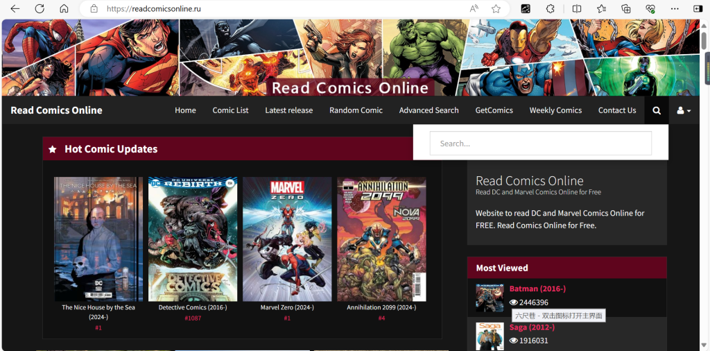Click the page vertical scrollbar thumb
The height and width of the screenshot is (351, 710).
click(704, 41)
